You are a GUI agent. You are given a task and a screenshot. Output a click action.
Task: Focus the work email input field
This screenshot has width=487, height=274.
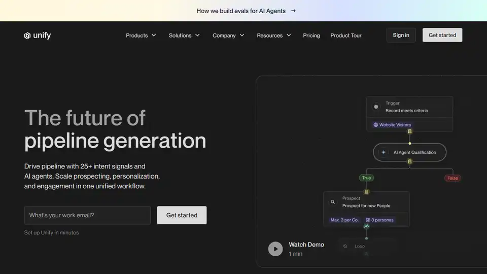[87, 215]
